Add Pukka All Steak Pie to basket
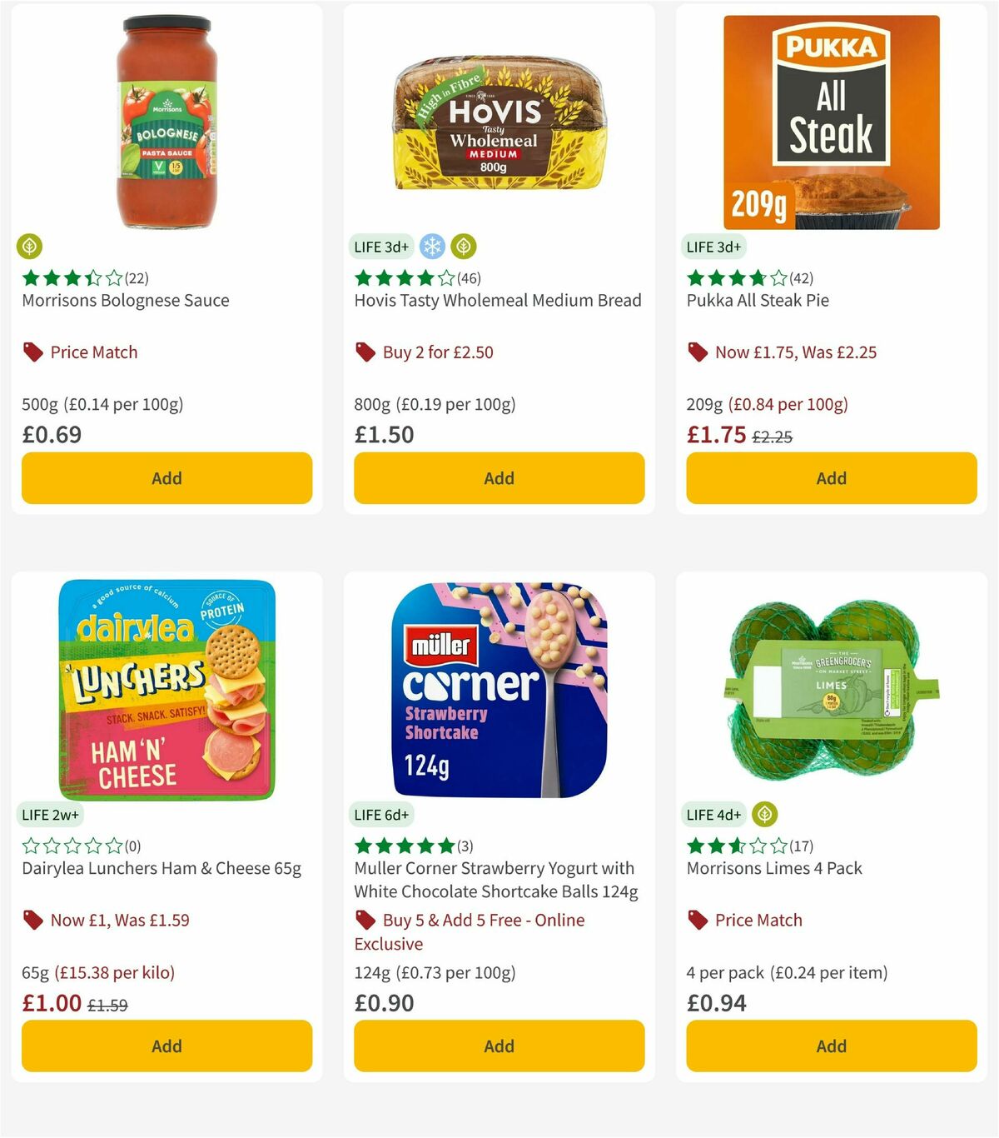Screen dimensions: 999x1138 coord(831,478)
